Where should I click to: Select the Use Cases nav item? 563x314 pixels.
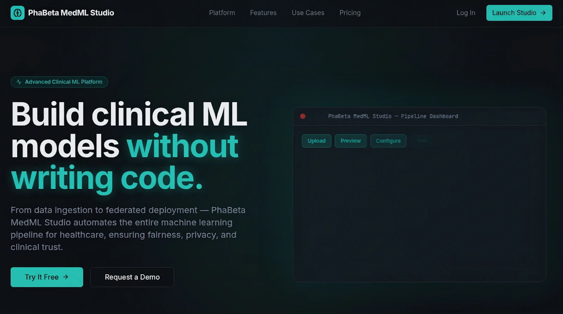point(308,13)
